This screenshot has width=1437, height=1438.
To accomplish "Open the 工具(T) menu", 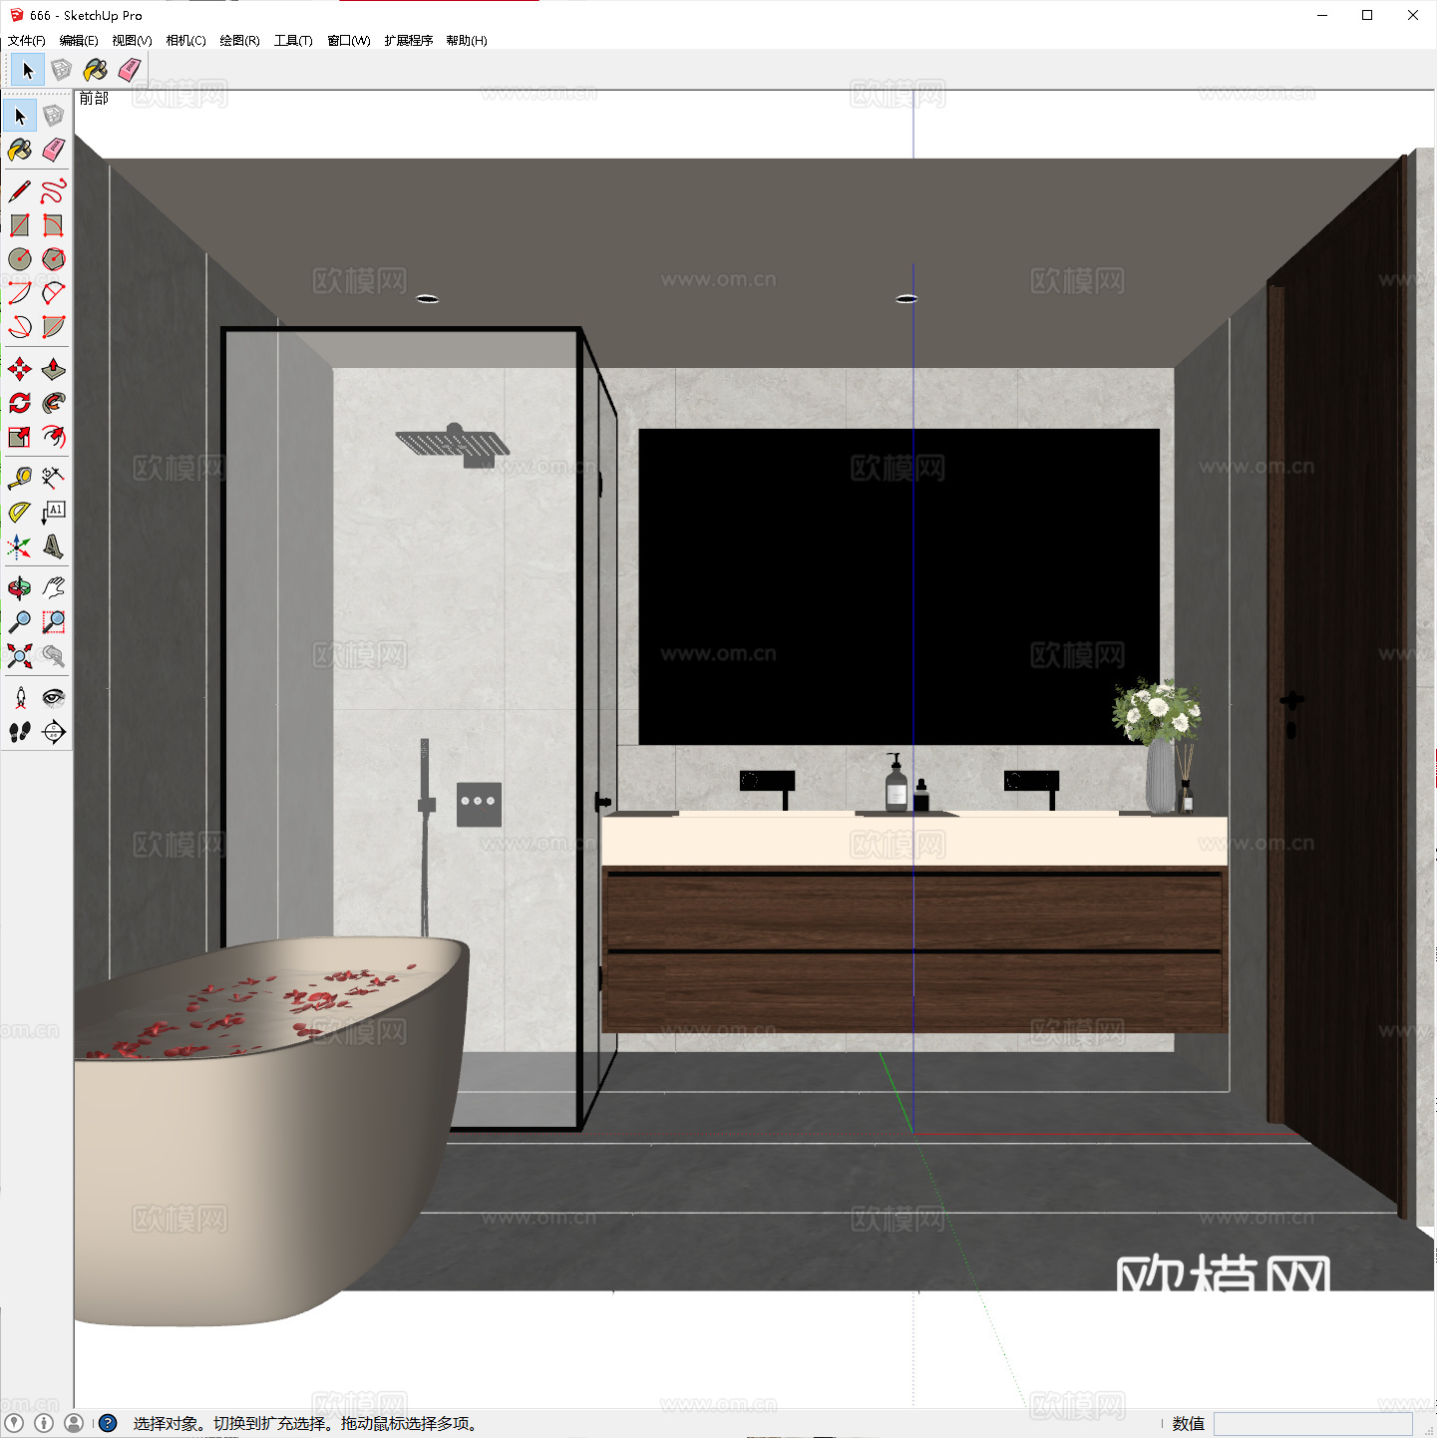I will pyautogui.click(x=293, y=41).
